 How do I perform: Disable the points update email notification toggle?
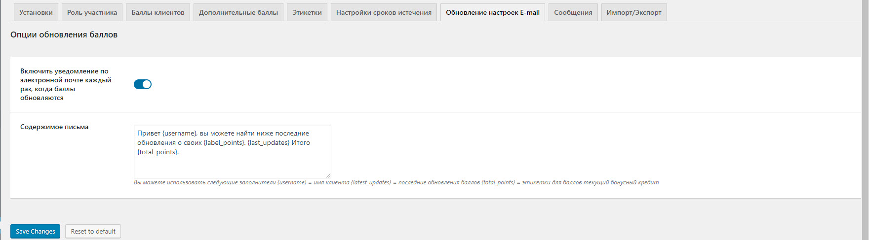(x=143, y=84)
